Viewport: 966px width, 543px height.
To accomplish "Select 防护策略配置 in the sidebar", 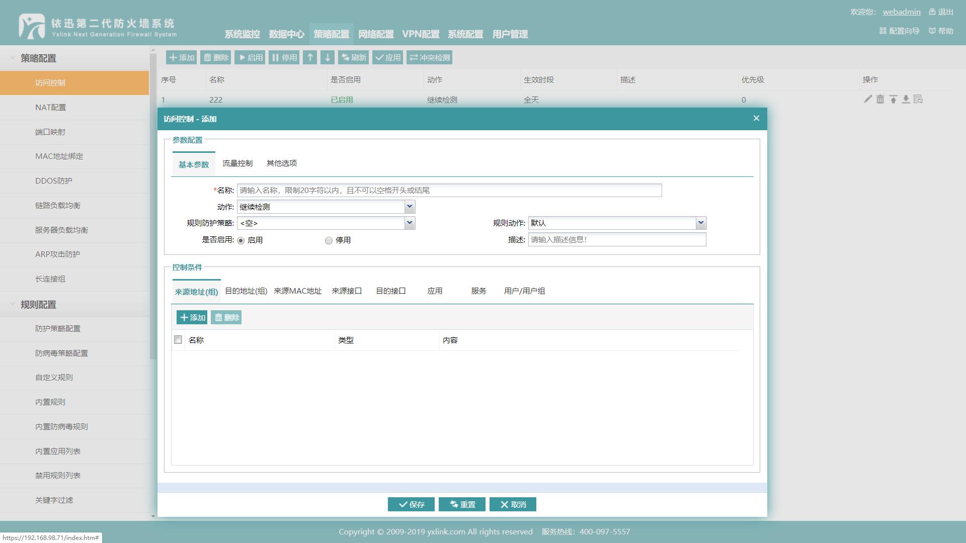I will (74, 328).
